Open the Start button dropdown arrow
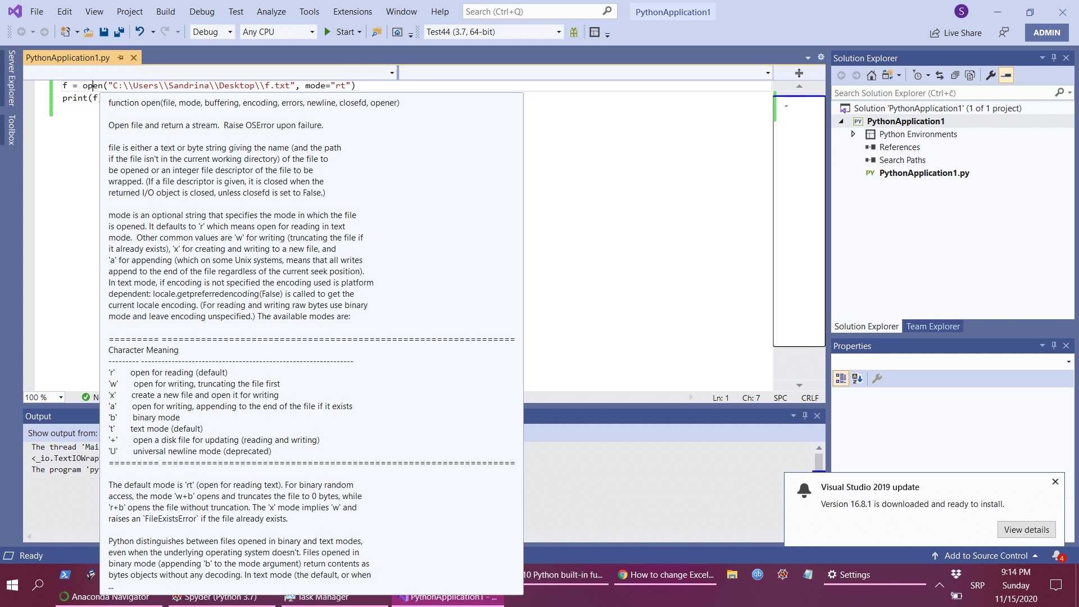This screenshot has height=607, width=1079. [360, 32]
